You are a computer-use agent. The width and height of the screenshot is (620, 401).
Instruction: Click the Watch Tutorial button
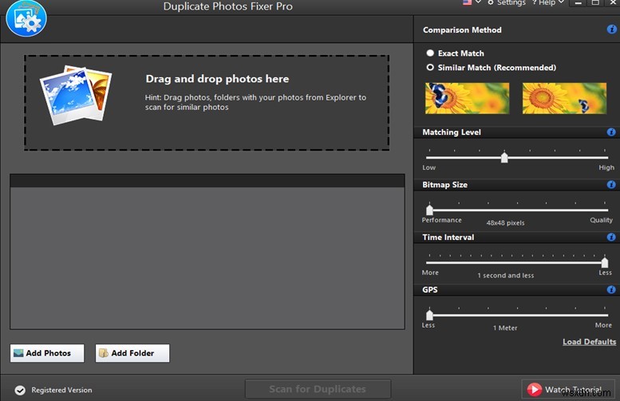[x=568, y=390]
